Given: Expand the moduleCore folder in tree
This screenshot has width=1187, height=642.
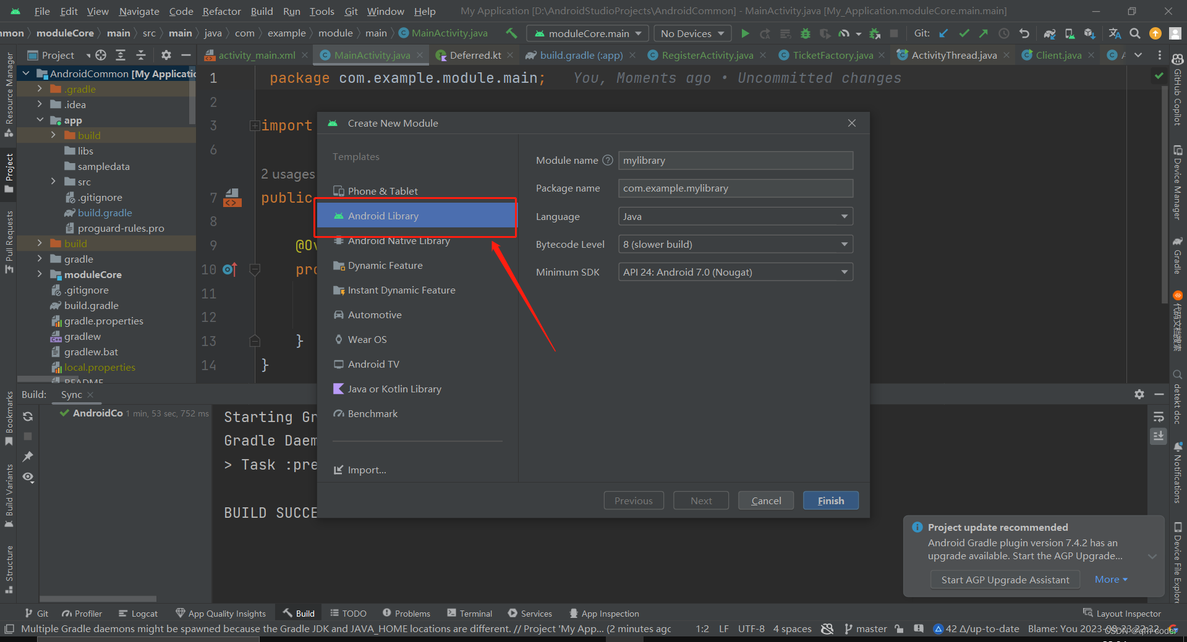Looking at the screenshot, I should coord(40,274).
